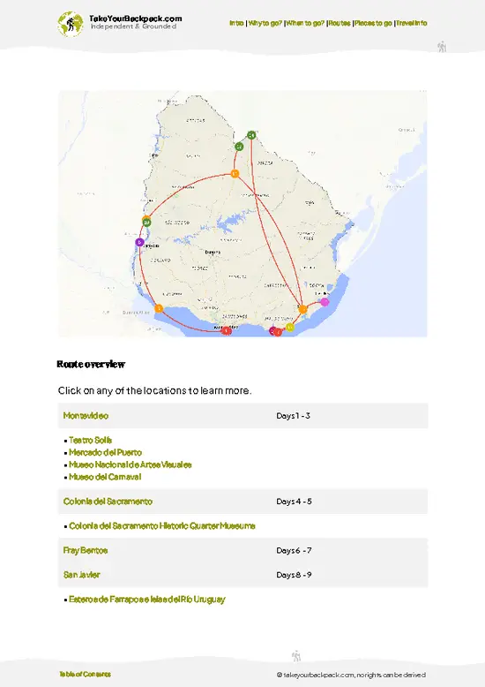485x687 pixels.
Task: Open the San Javier location link
Action: pos(82,575)
